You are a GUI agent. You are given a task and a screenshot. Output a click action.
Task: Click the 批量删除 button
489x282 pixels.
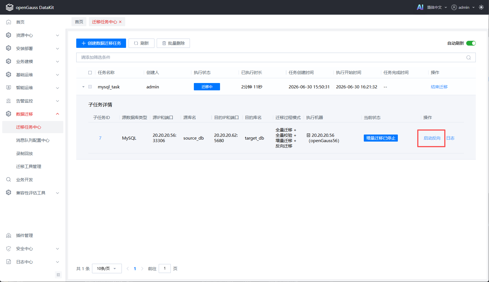173,43
